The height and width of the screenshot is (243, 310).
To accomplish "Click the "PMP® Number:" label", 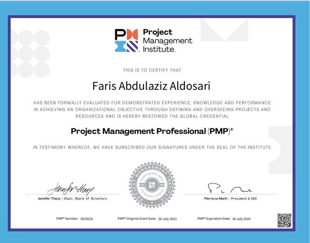I will 67,219.
